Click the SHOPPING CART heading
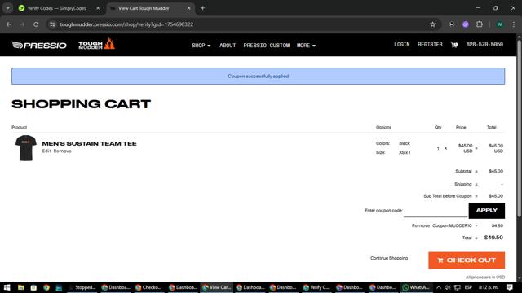Screen dimensions: 522x293 pyautogui.click(x=82, y=104)
